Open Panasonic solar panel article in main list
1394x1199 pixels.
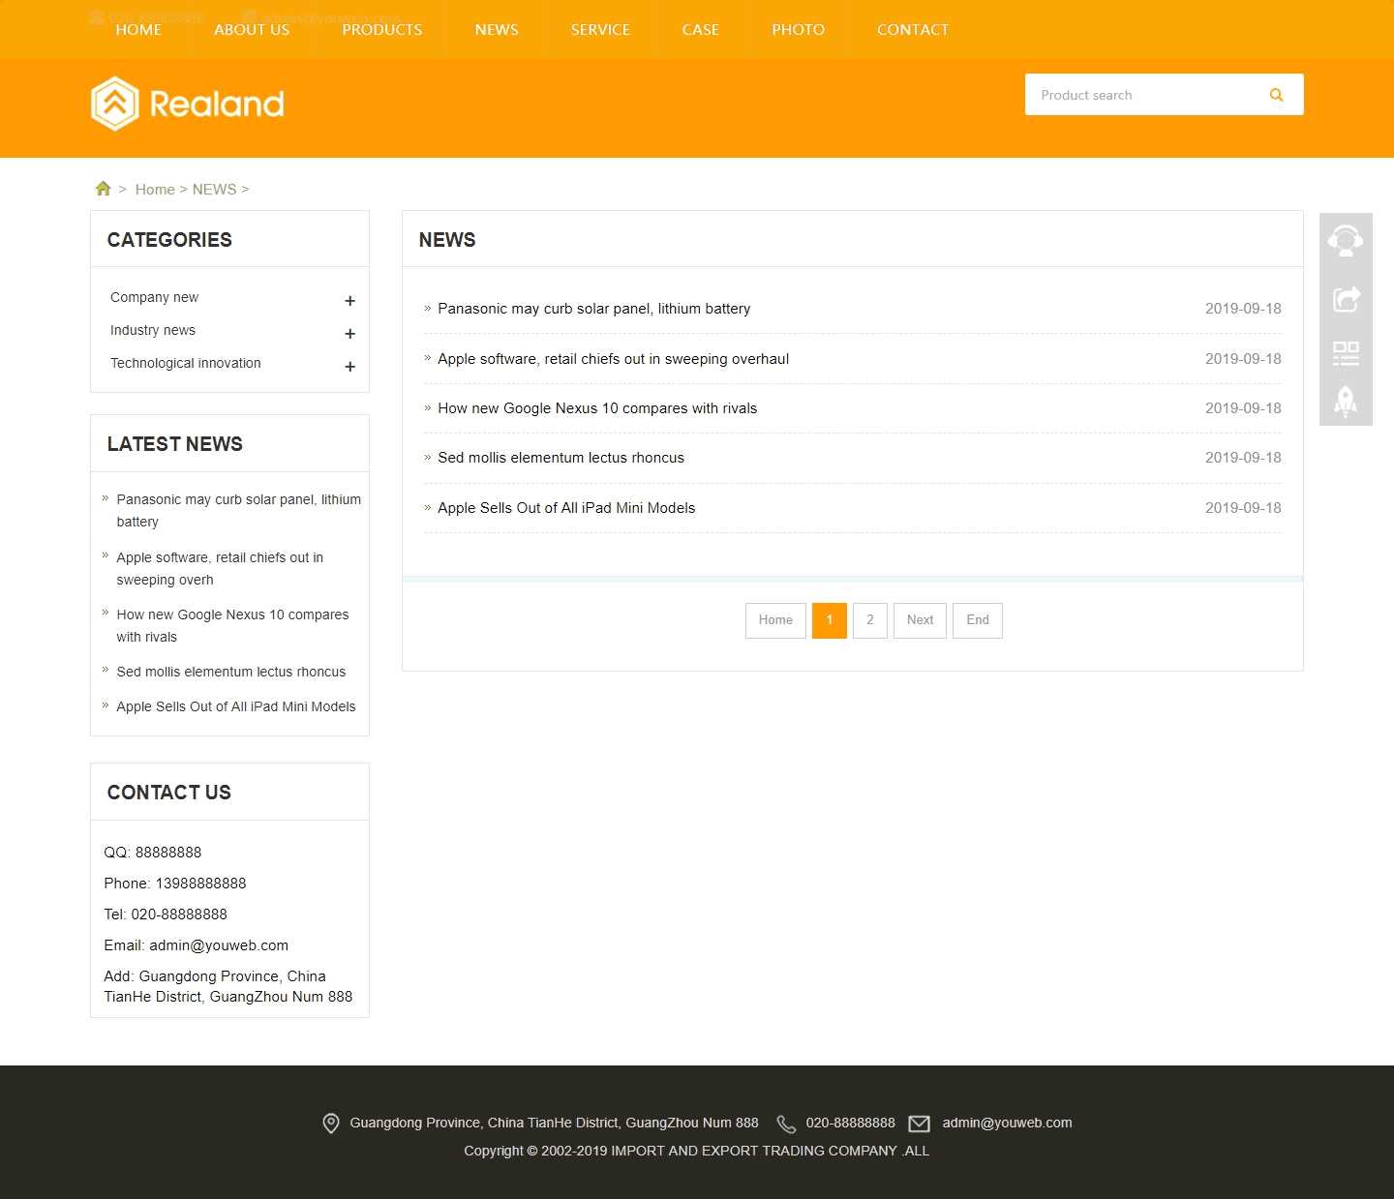[593, 309]
